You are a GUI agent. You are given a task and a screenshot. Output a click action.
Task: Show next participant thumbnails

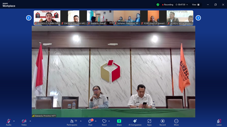click(198, 18)
